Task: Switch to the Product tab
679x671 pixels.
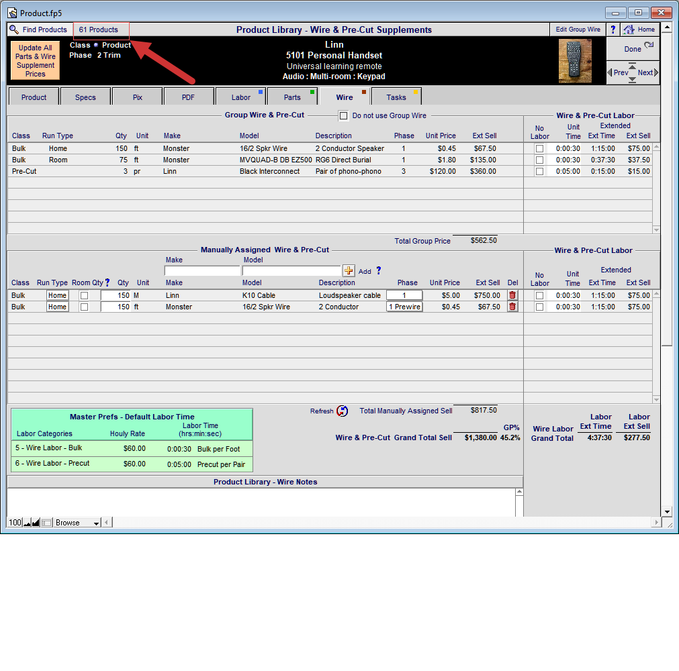Action: [34, 97]
